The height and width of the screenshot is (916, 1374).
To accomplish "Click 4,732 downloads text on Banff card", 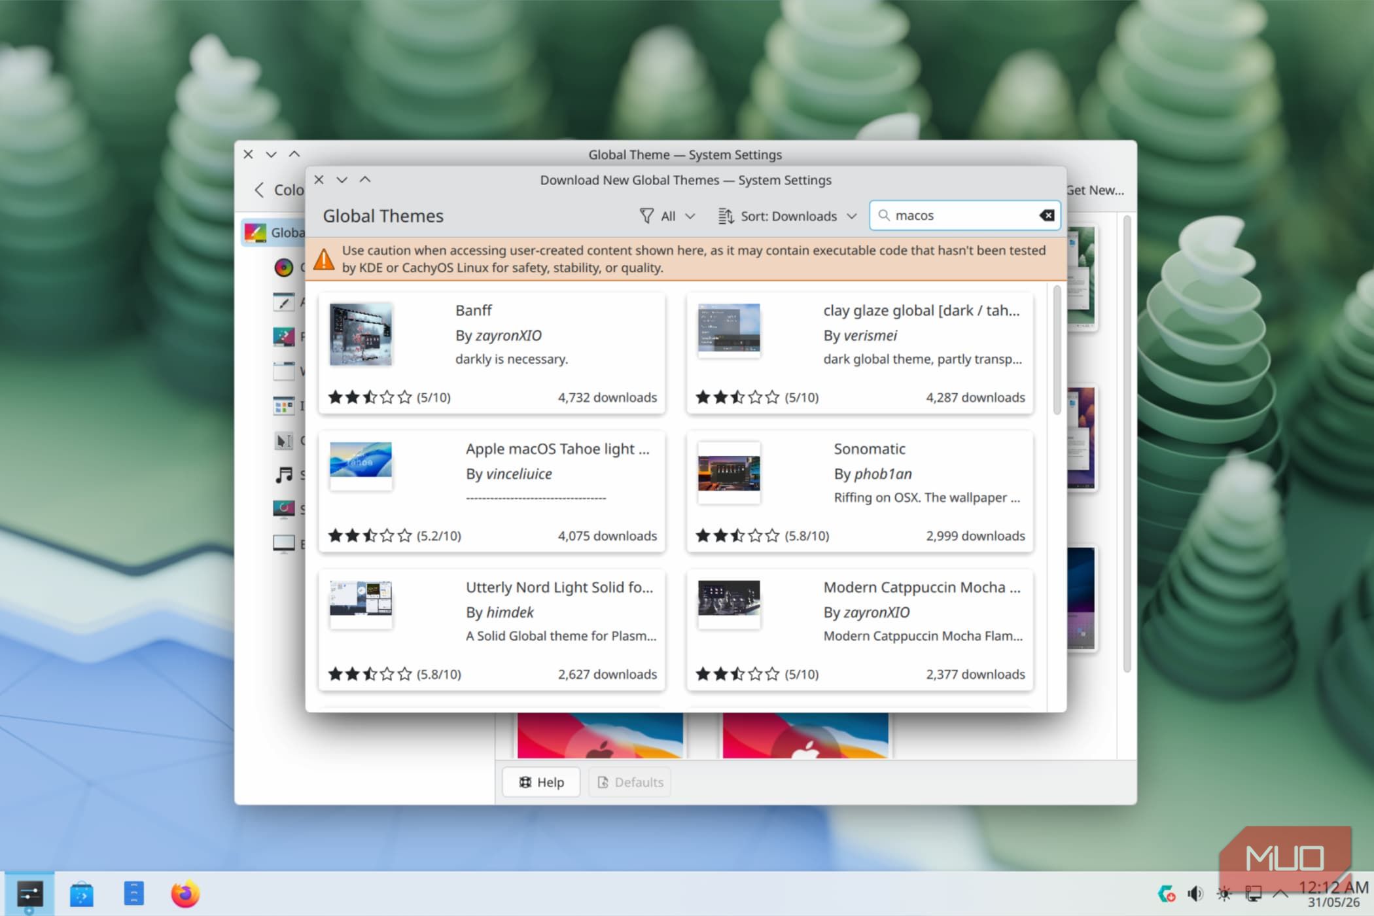I will pyautogui.click(x=607, y=397).
